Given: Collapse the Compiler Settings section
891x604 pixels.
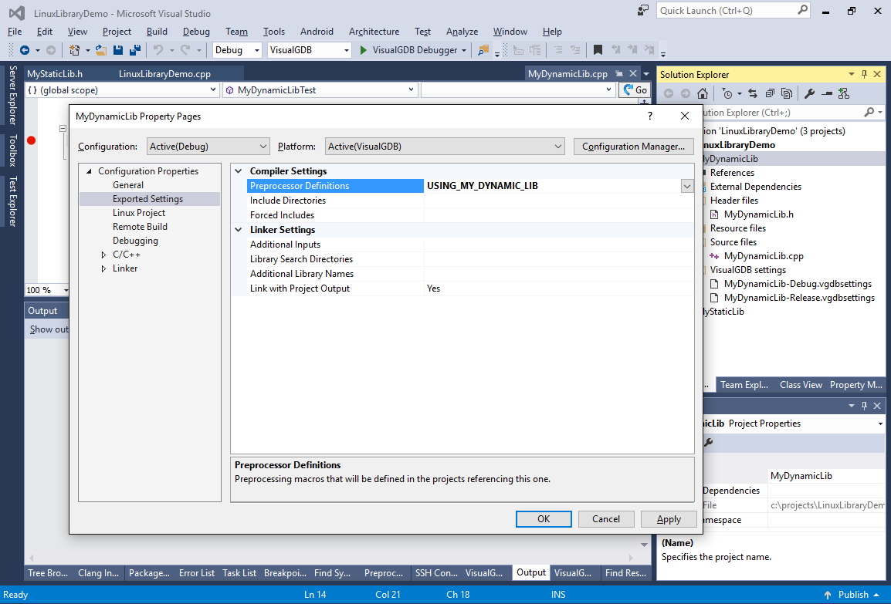Looking at the screenshot, I should point(239,171).
